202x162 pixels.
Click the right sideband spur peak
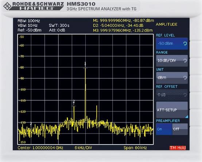pos(97,106)
